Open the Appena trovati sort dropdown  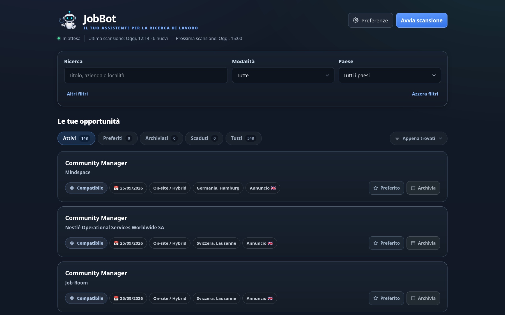(418, 138)
